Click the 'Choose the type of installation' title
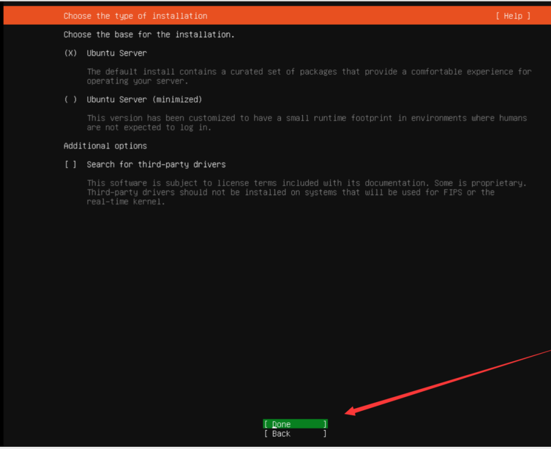This screenshot has width=551, height=449. point(135,16)
